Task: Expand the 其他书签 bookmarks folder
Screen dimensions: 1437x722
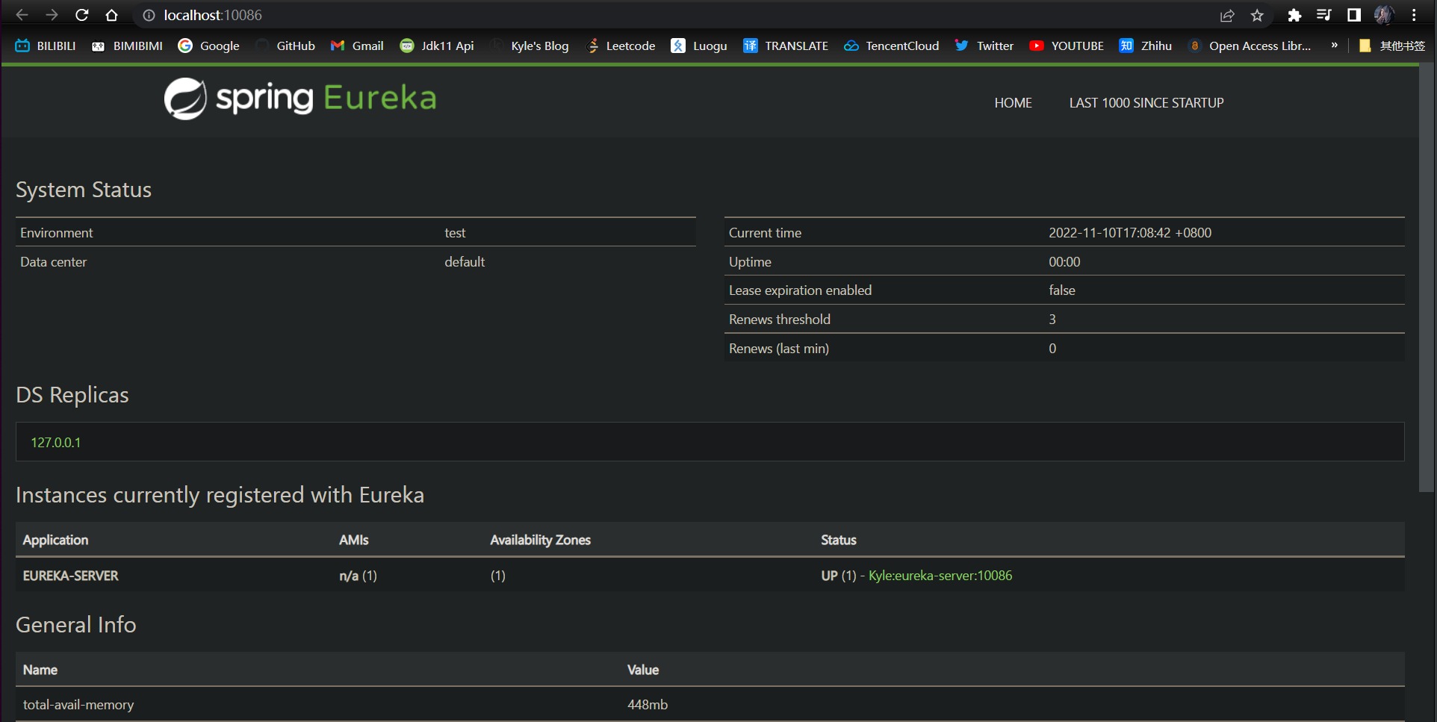Action: [x=1394, y=46]
